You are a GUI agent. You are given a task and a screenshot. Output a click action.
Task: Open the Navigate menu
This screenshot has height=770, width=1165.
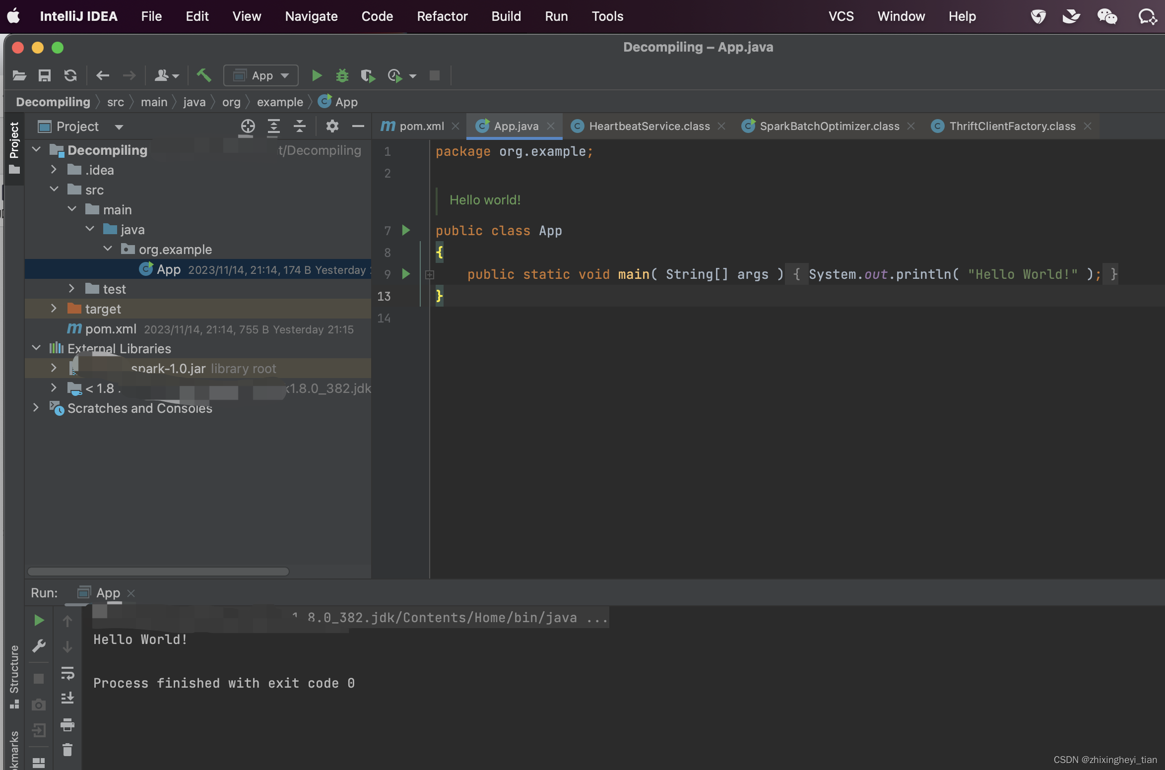point(311,16)
